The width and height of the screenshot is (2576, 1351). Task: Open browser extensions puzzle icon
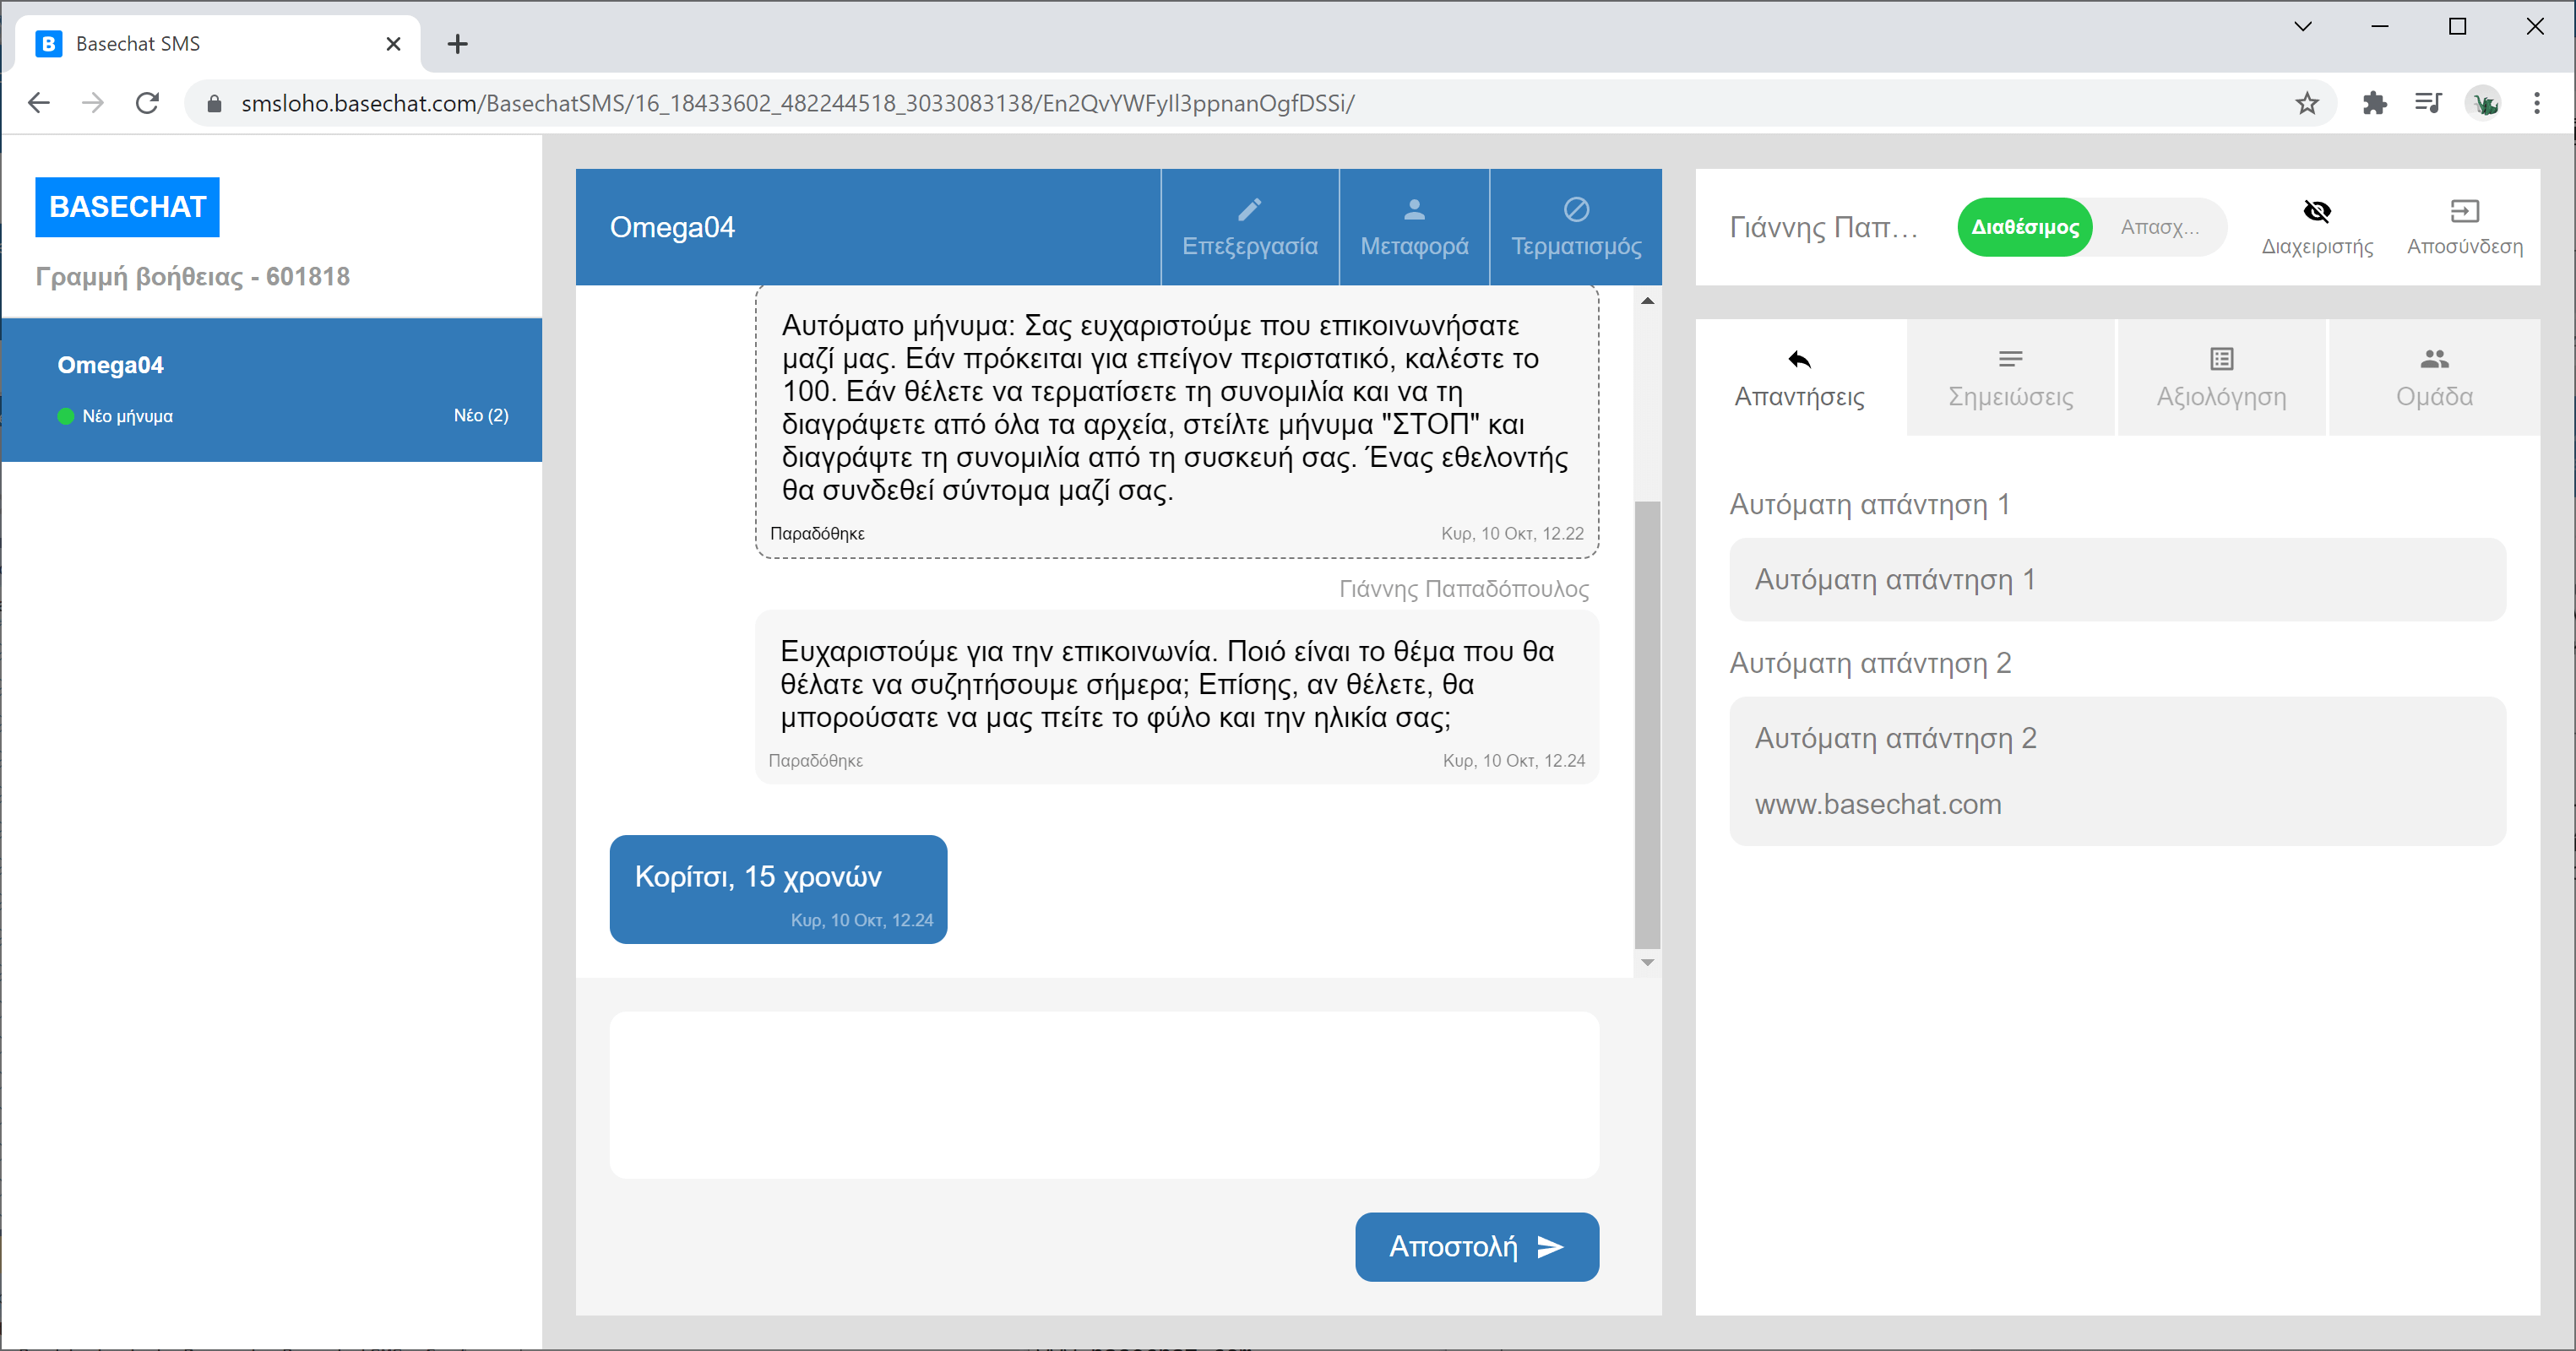click(2374, 103)
